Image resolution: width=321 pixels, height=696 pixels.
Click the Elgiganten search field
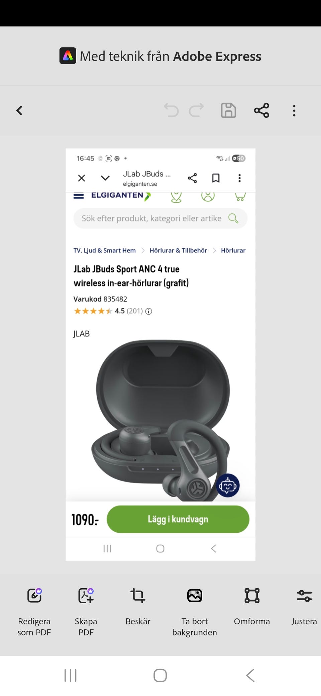point(160,219)
